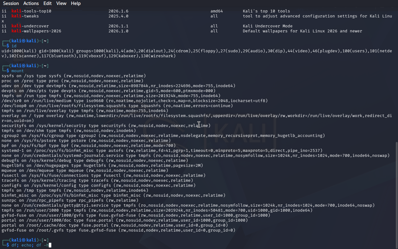Click the kali-wallpapers-2026 package name
The width and height of the screenshot is (398, 249).
point(36,31)
